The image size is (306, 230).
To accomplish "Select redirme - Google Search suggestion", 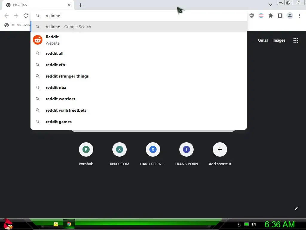I will click(x=139, y=27).
